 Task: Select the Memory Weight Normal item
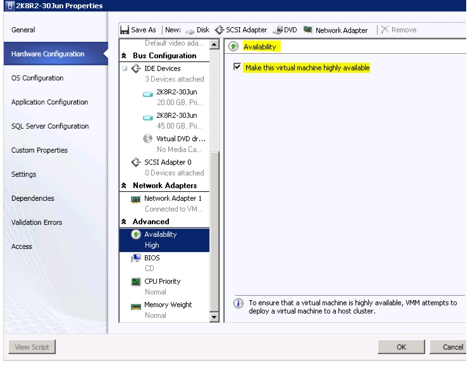click(164, 310)
